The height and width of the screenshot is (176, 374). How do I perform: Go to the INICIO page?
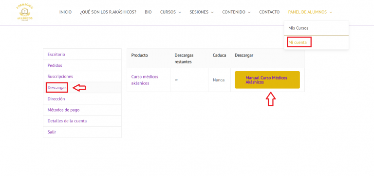point(65,12)
